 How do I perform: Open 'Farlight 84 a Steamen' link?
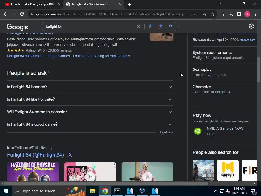click(x=25, y=56)
